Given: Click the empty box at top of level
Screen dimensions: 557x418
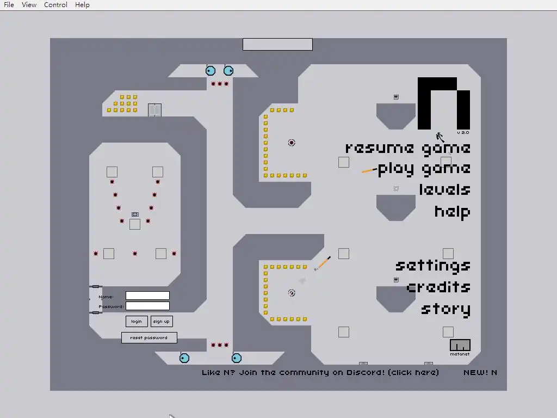Looking at the screenshot, I should pos(277,45).
